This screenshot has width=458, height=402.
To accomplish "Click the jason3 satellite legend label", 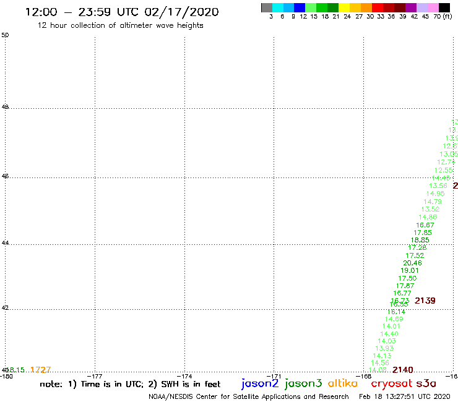I will (x=303, y=383).
